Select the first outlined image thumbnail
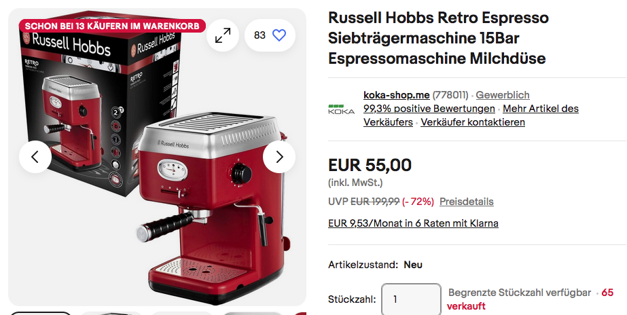Screen dimensions: 627x315 40,313
